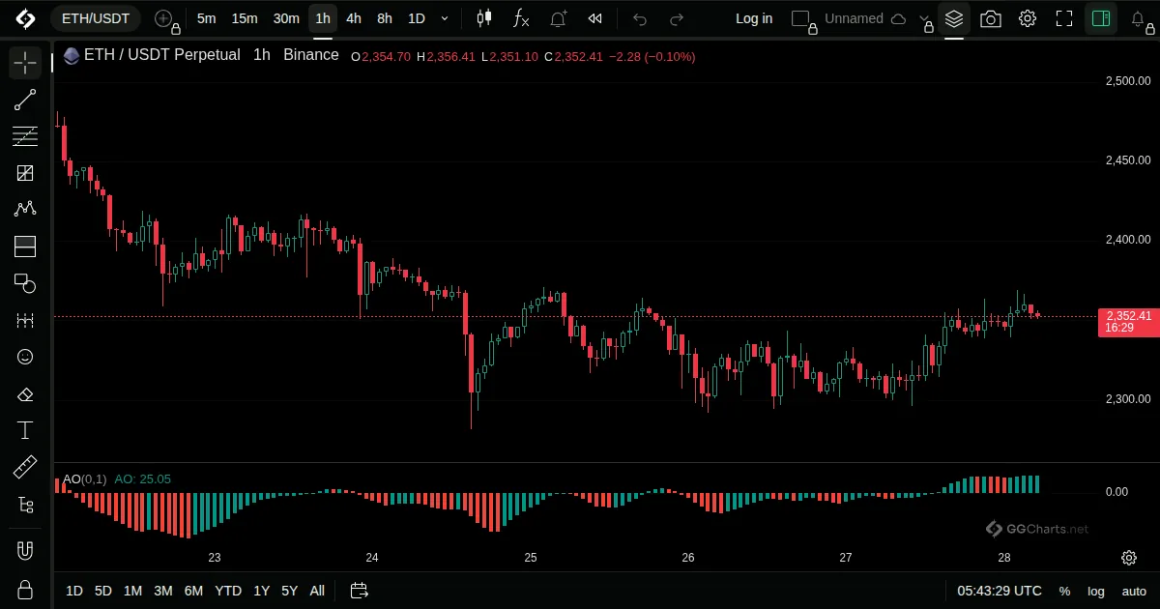
Task: Create a price alert
Action: click(559, 18)
